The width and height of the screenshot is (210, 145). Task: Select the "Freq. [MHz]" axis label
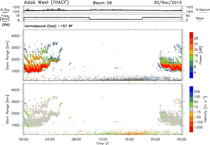click(5, 18)
